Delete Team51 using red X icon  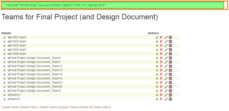coord(161,95)
